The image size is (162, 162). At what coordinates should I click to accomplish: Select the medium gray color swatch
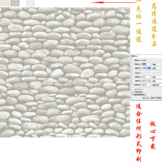point(15,3)
